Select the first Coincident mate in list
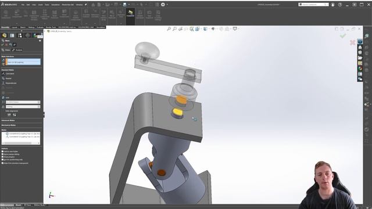The width and height of the screenshot is (372, 209). pyautogui.click(x=23, y=134)
